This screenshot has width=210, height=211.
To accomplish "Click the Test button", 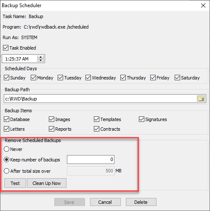I will pos(15,183).
